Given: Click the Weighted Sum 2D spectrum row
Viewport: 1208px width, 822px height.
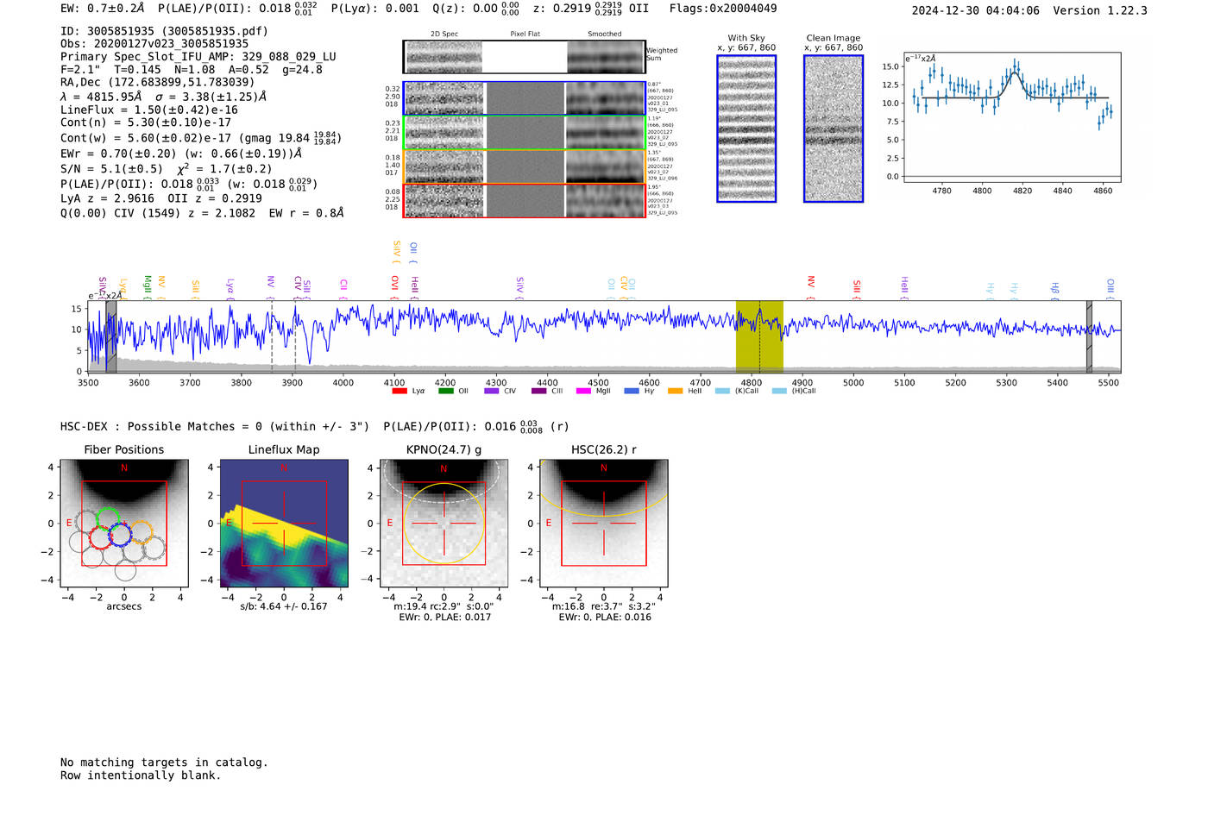Looking at the screenshot, I should [x=524, y=57].
